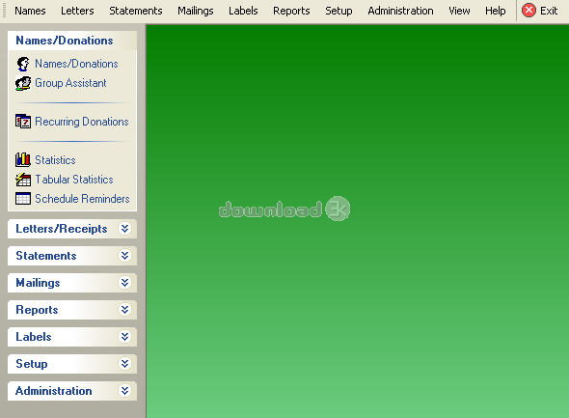Open the Schedule Reminders link

click(82, 199)
